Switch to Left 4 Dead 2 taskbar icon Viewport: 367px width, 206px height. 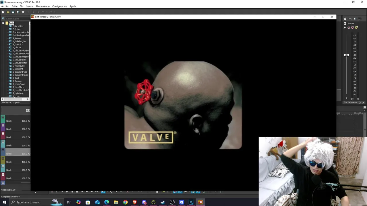[x=200, y=202]
